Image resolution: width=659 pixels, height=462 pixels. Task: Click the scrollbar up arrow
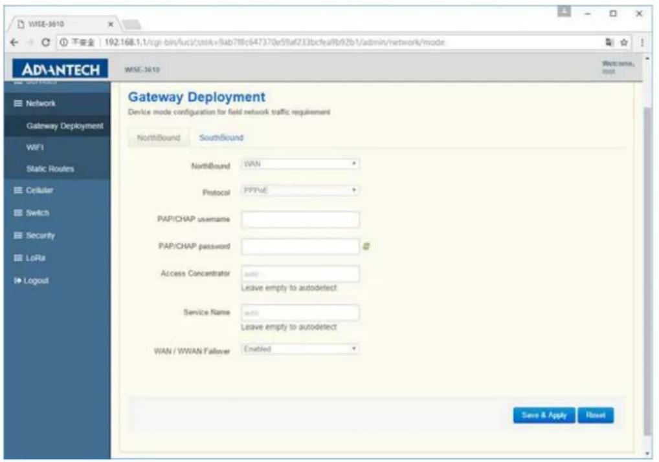click(647, 59)
